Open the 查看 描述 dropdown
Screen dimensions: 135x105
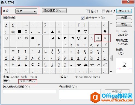point(26,11)
